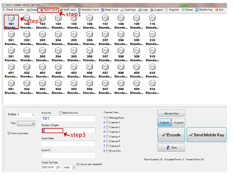
Task: Select room 203 icon
Action: click(x=43, y=35)
